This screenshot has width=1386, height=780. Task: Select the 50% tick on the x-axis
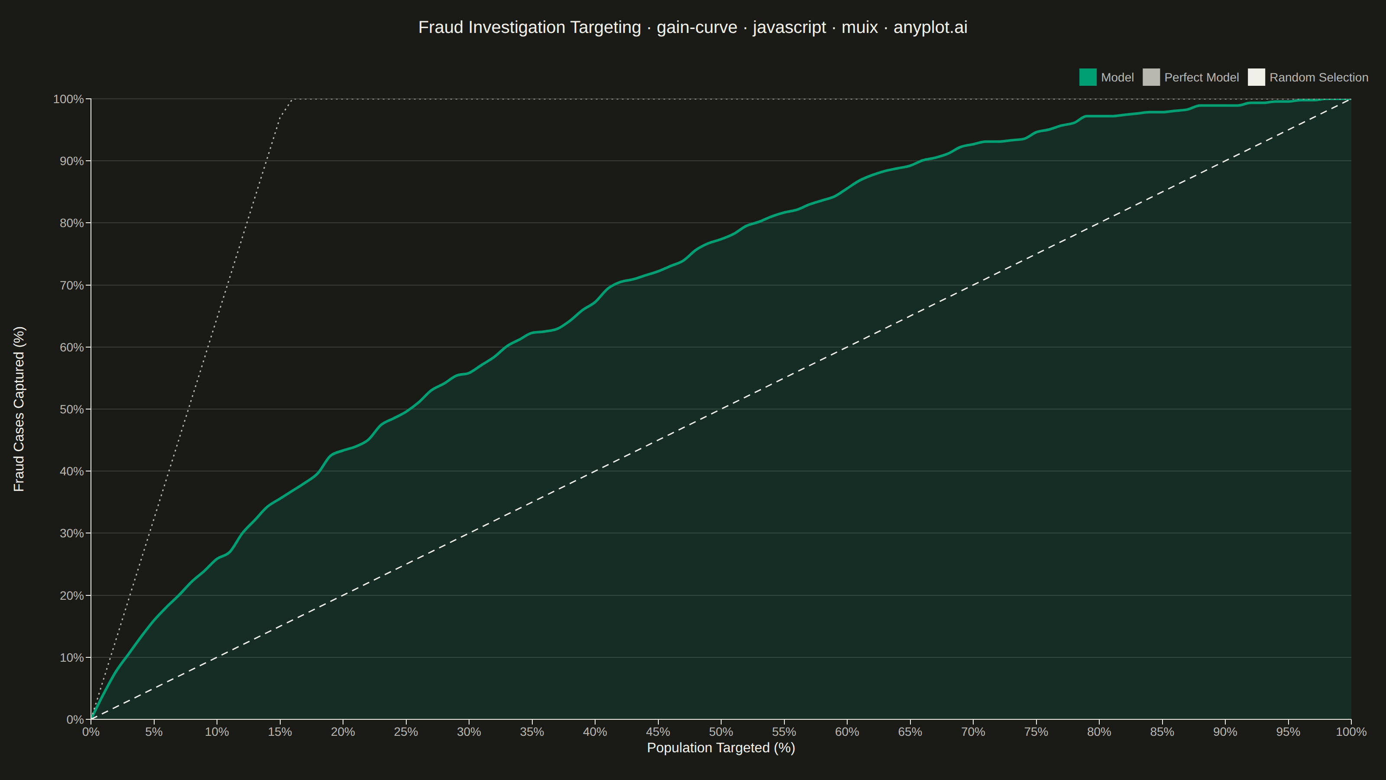coord(720,731)
